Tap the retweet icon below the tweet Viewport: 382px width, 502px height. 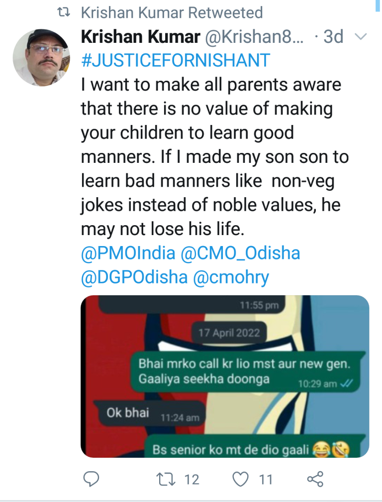click(164, 479)
